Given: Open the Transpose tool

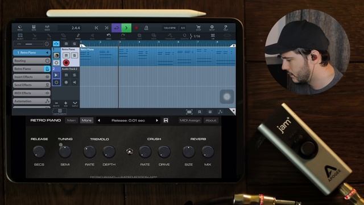Looking at the screenshot, I should tap(170, 36).
